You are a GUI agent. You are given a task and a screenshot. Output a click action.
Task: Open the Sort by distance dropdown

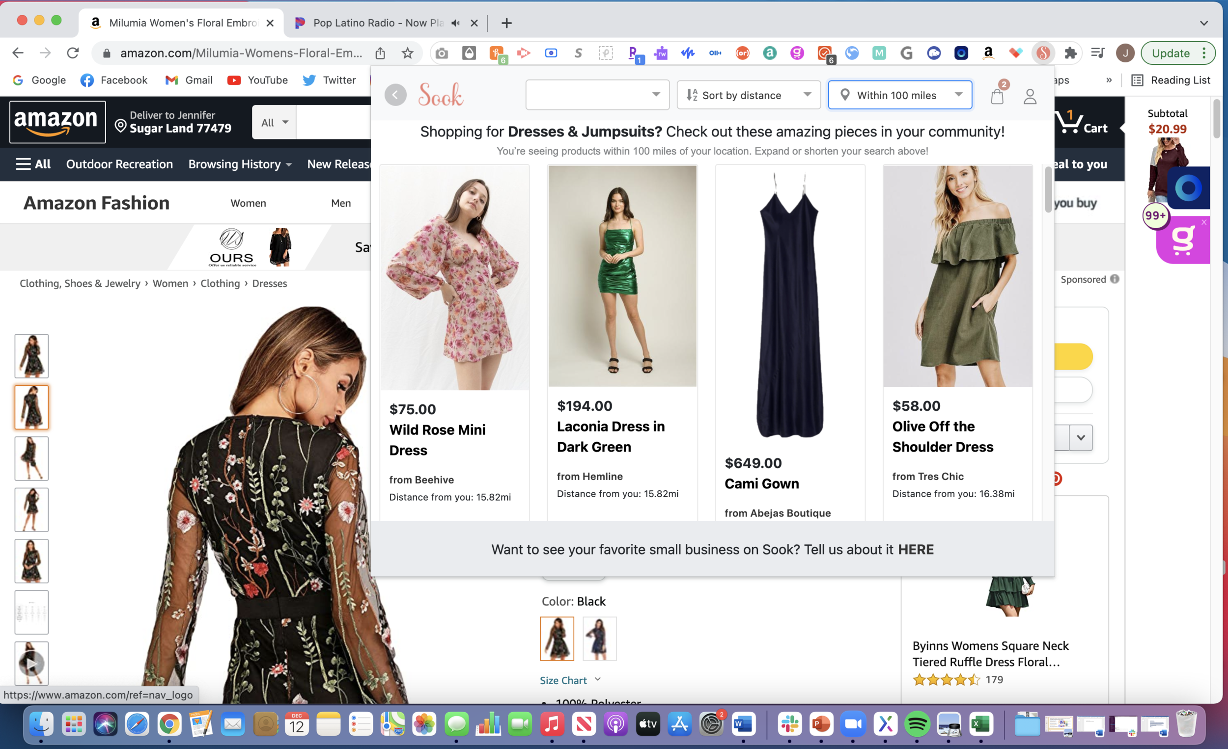[x=748, y=95]
